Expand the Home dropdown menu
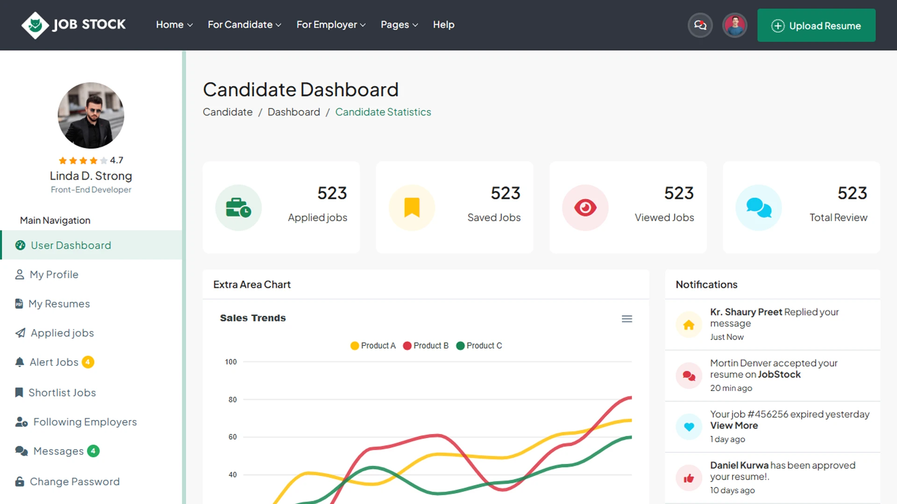The width and height of the screenshot is (897, 504). point(174,25)
